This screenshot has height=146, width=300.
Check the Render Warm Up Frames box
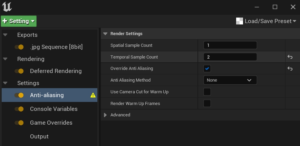coord(207,103)
